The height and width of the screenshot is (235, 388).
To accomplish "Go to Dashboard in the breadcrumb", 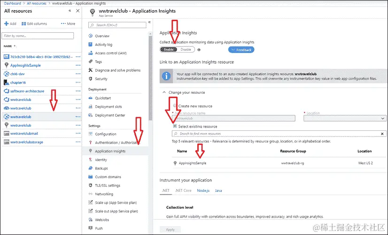I will 12,3.
